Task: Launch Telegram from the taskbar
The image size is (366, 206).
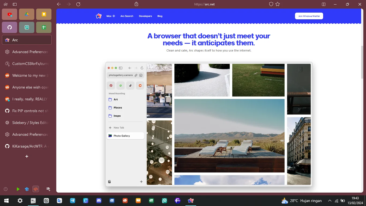Action: click(73, 201)
